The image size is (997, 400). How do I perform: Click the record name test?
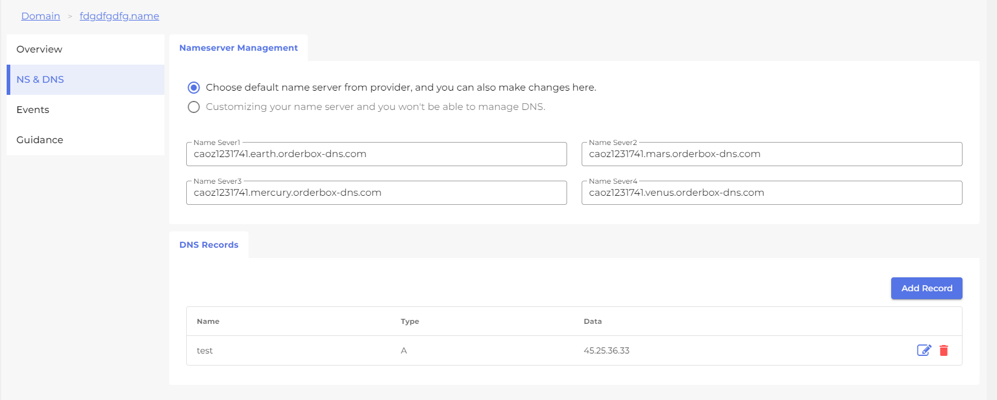(x=205, y=350)
